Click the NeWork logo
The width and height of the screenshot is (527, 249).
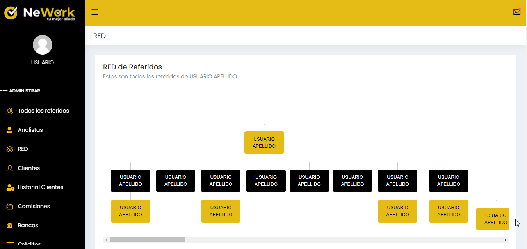39,13
